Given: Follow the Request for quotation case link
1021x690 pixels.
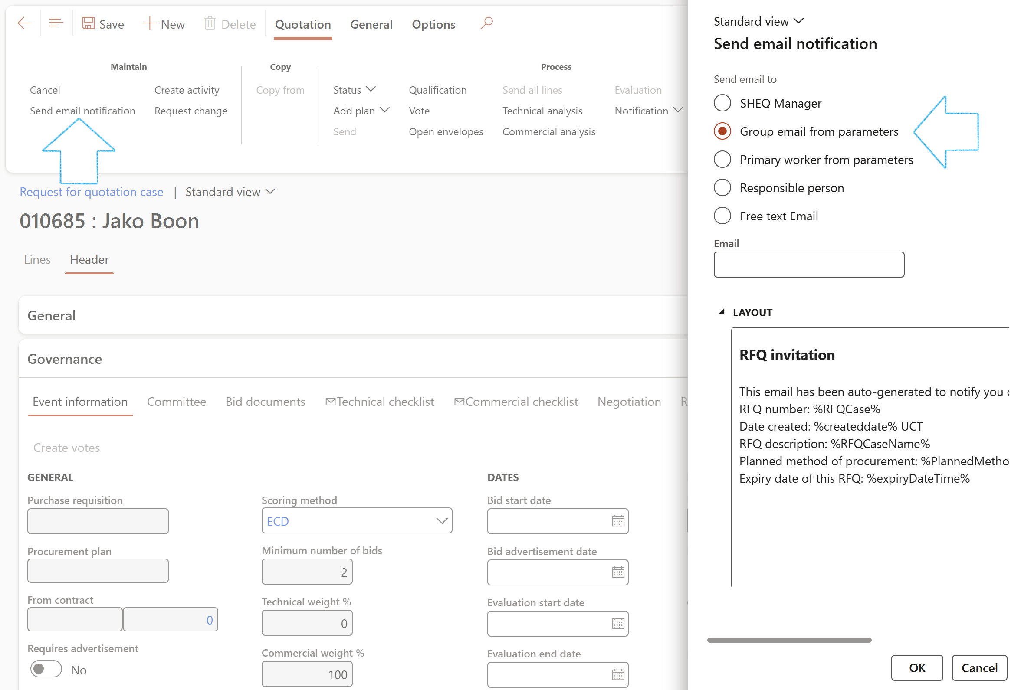Looking at the screenshot, I should pyautogui.click(x=92, y=192).
